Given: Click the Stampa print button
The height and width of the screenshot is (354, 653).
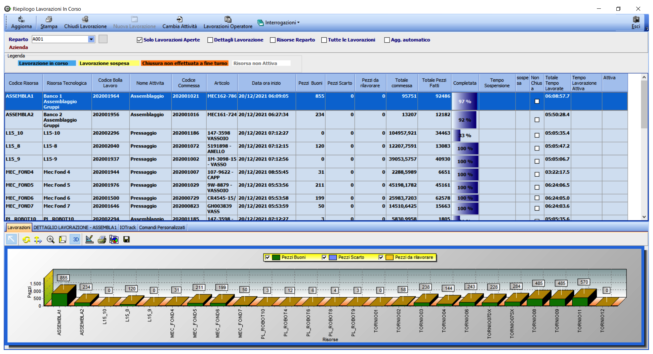Looking at the screenshot, I should (49, 23).
